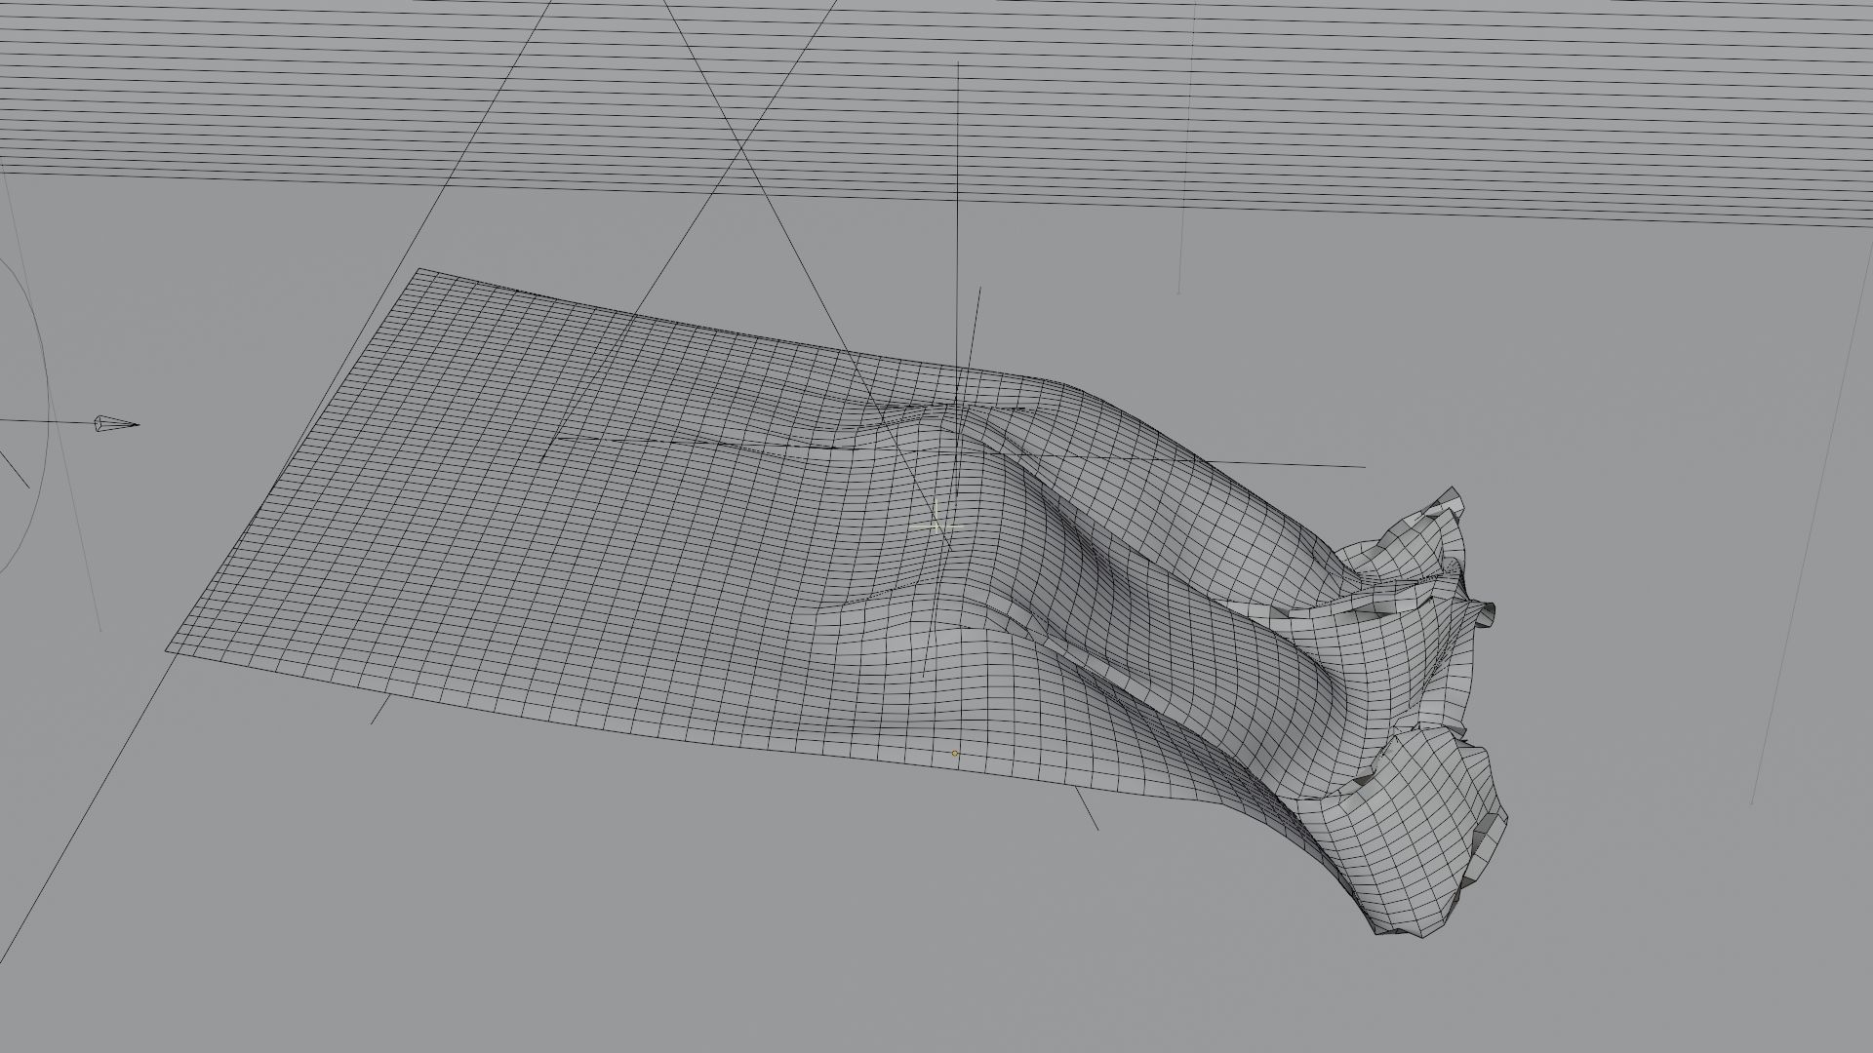Select the cone-shaped arrow object at left
This screenshot has height=1053, width=1873.
click(x=116, y=424)
